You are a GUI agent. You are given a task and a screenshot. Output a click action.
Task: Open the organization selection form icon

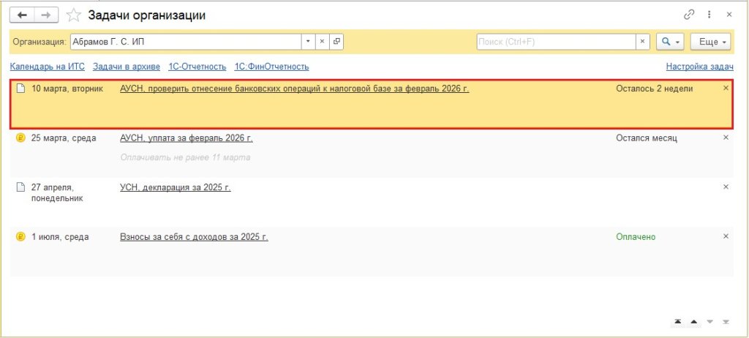click(x=337, y=42)
